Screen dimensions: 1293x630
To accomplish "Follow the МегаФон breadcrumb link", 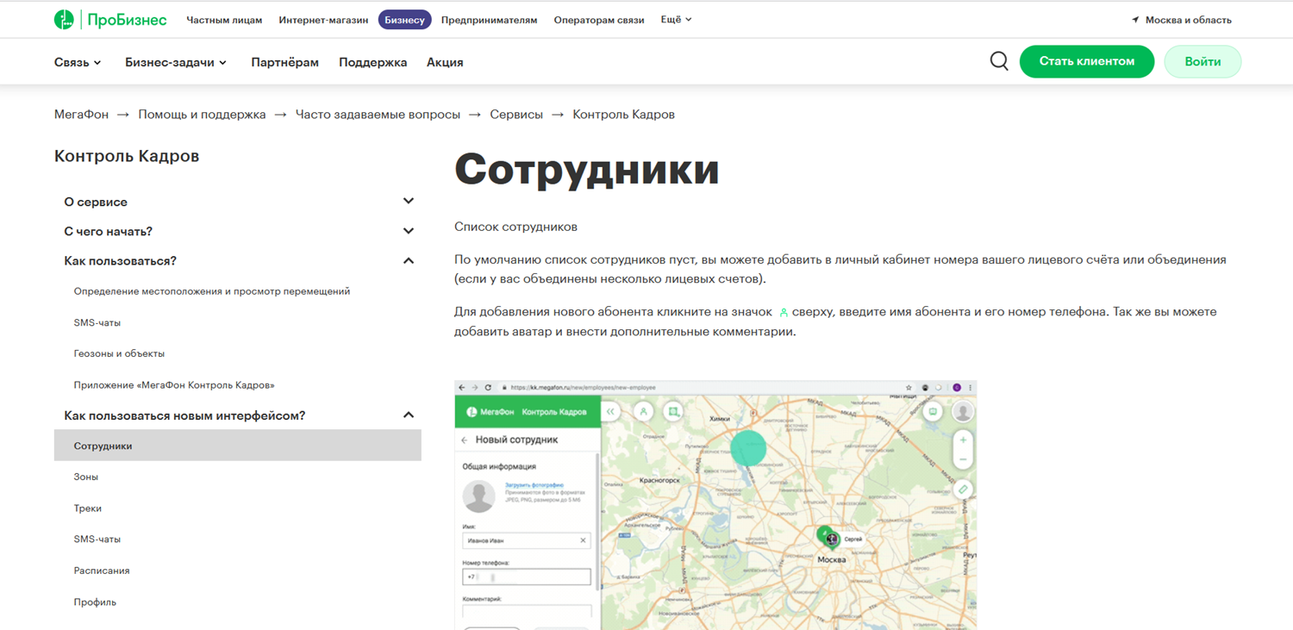I will [81, 115].
